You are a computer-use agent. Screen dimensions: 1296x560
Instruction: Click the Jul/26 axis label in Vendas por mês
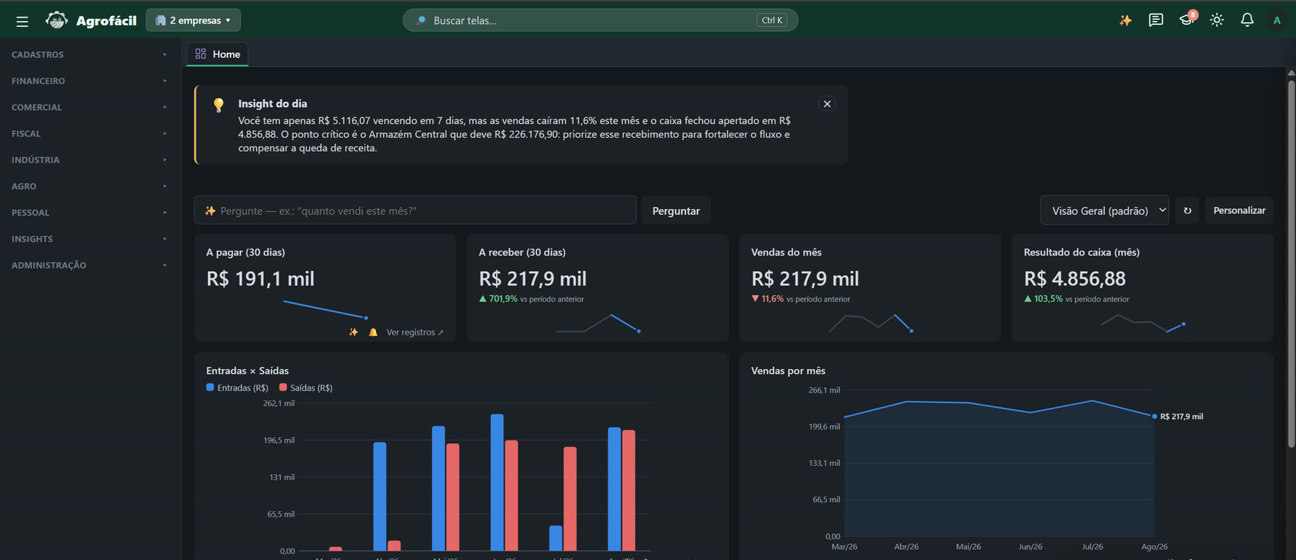coord(1092,547)
